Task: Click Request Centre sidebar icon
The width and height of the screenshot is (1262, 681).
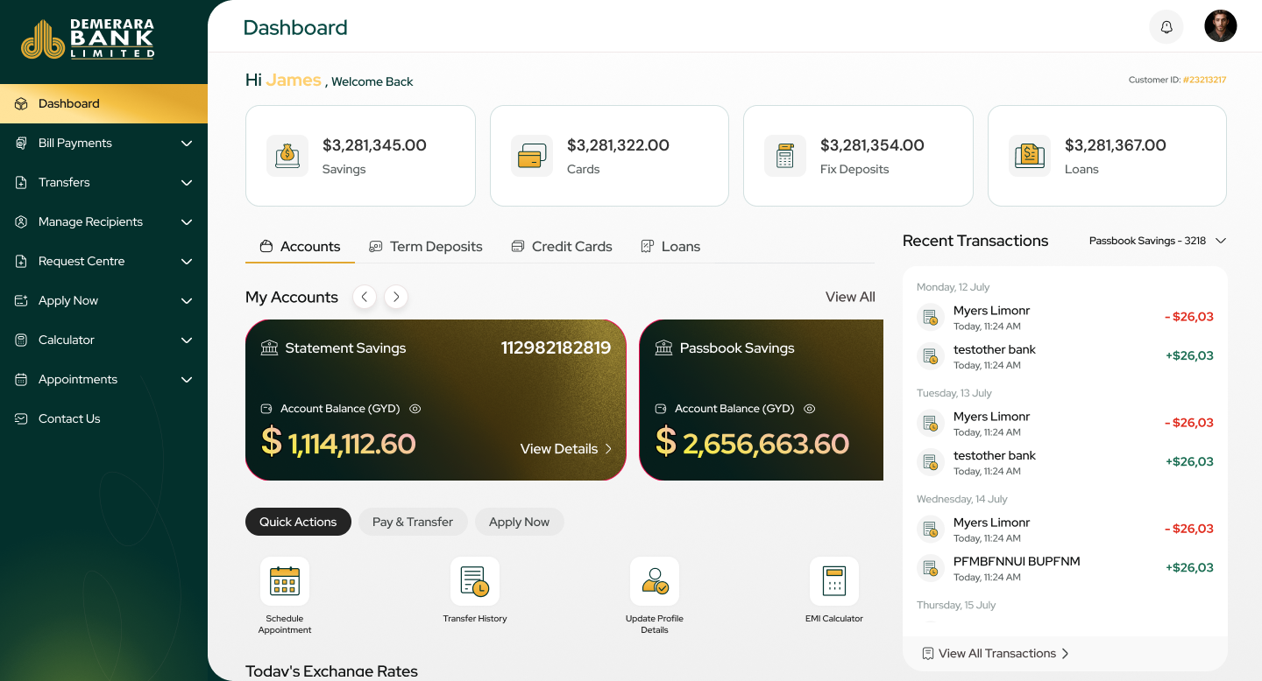Action: [21, 261]
